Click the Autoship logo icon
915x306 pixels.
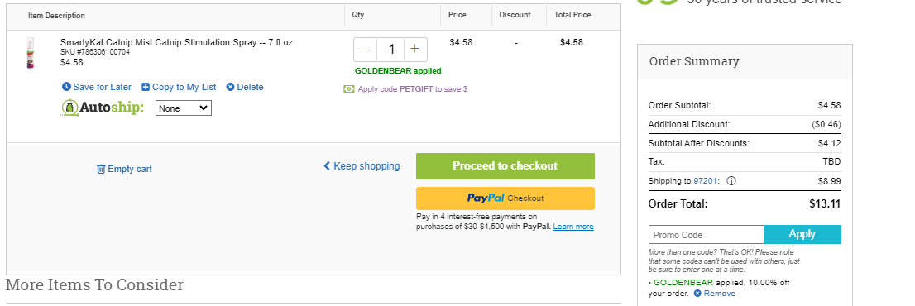click(x=69, y=108)
